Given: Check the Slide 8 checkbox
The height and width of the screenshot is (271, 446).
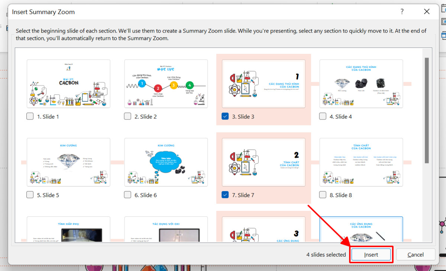Looking at the screenshot, I should [x=322, y=195].
